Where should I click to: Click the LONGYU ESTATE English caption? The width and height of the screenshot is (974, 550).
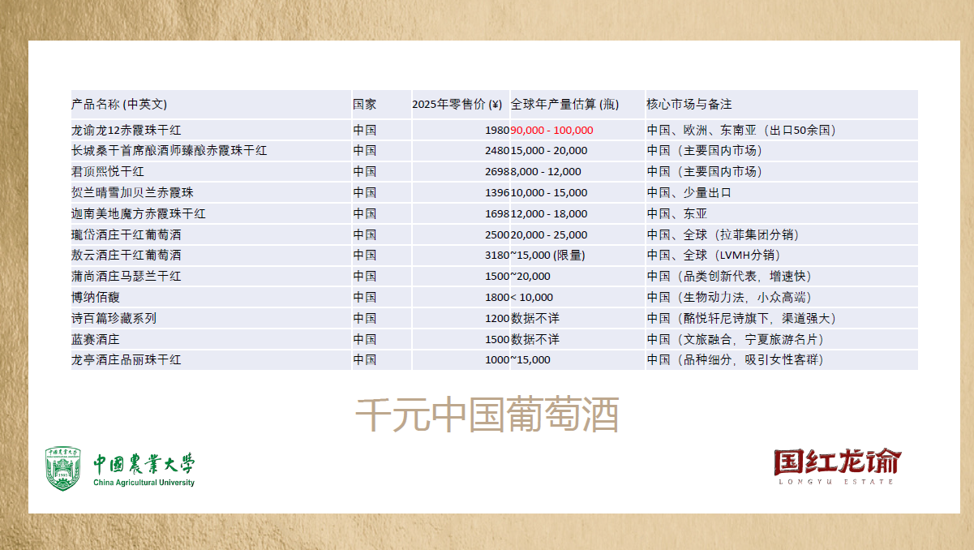[836, 482]
